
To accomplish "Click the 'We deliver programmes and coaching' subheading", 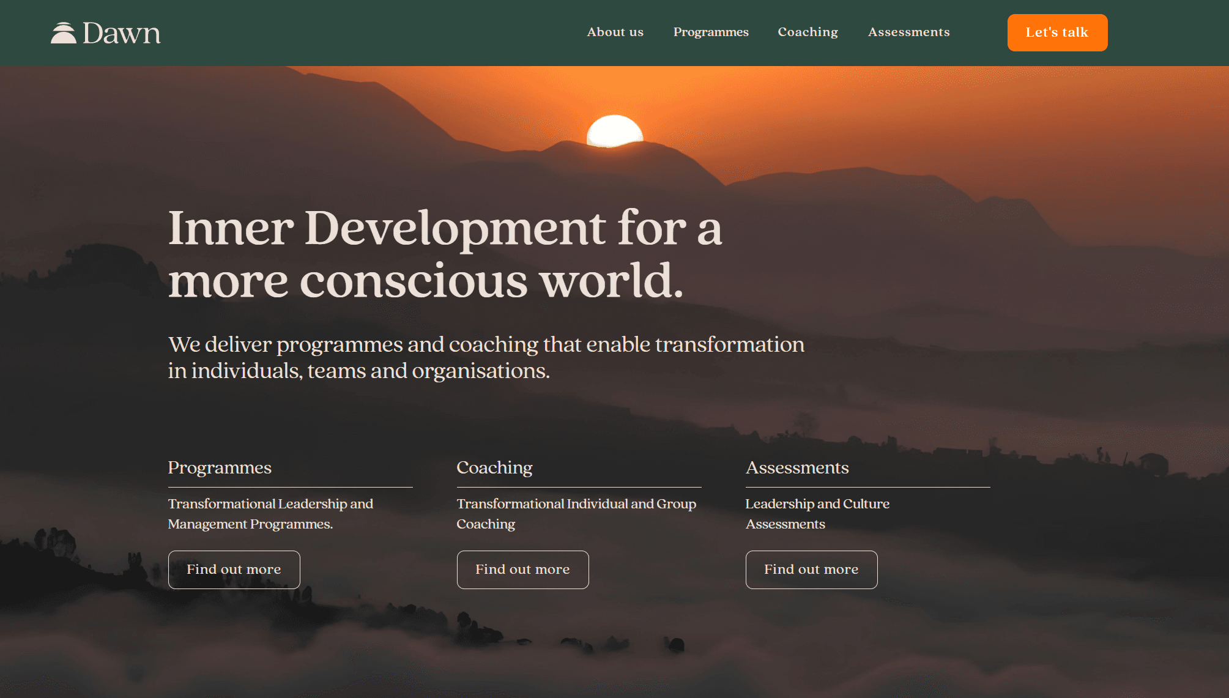I will point(486,357).
